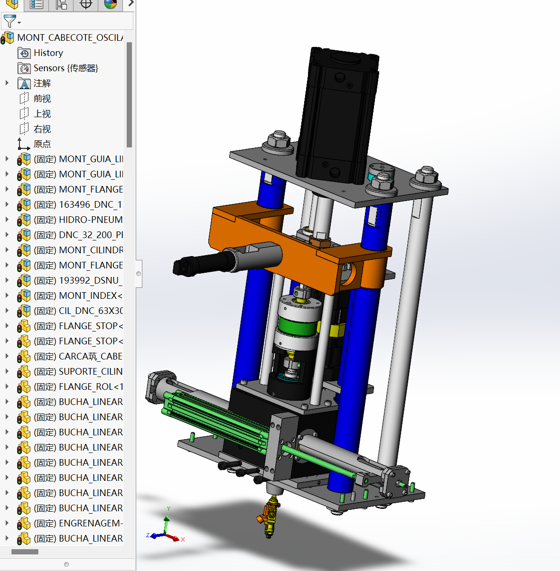The height and width of the screenshot is (571, 560).
Task: Click the HIDRO-PNEUM subassembly icon
Action: (24, 220)
